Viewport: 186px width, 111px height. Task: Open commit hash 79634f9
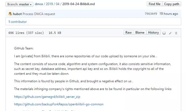(x=151, y=14)
